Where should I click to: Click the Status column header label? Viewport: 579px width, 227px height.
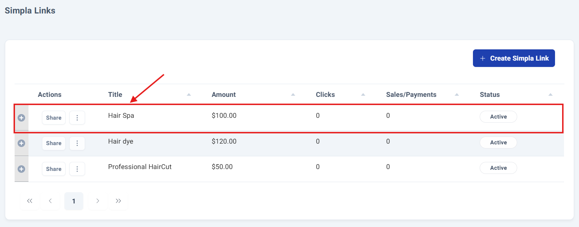click(490, 95)
